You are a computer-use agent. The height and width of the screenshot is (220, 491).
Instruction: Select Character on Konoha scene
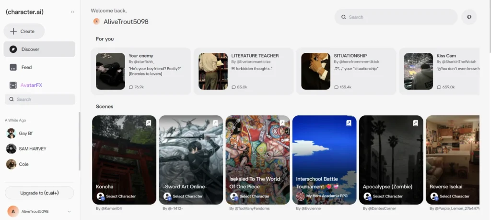116,196
